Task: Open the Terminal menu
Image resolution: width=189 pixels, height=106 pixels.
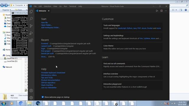Action: (73, 6)
